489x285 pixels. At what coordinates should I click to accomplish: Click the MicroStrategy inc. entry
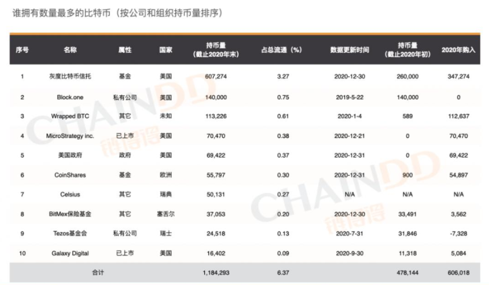(71, 136)
